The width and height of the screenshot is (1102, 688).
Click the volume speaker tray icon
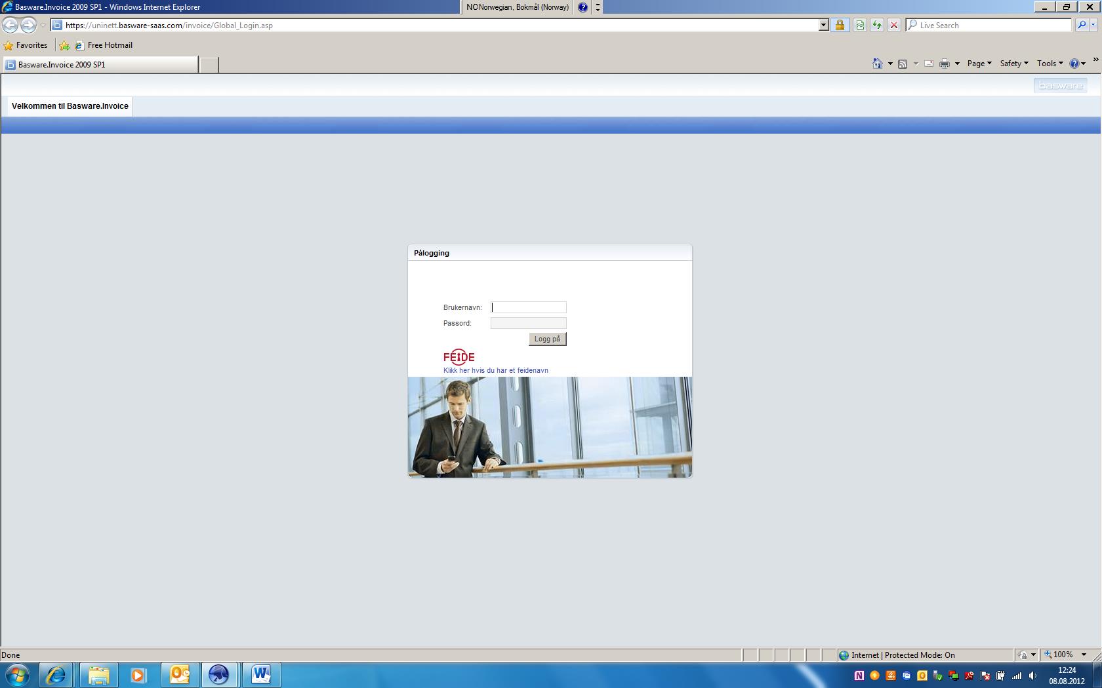tap(1032, 676)
